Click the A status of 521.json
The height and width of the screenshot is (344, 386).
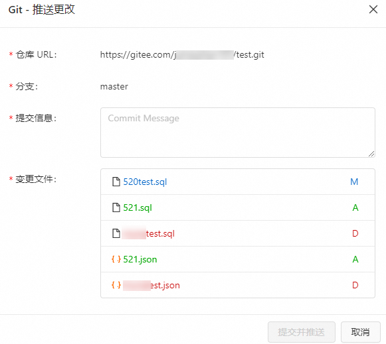click(x=355, y=259)
